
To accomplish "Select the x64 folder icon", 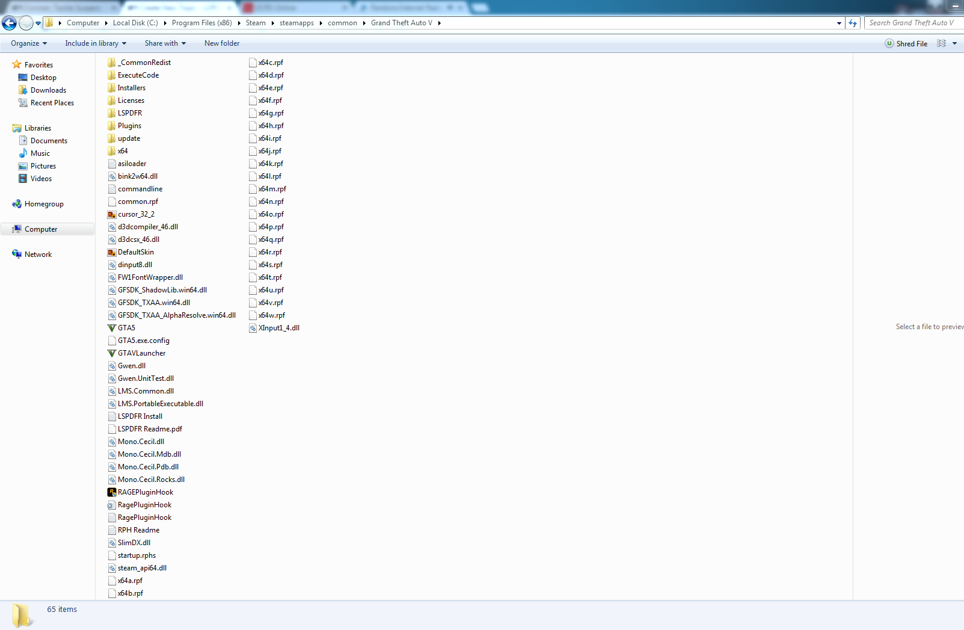I will click(112, 151).
